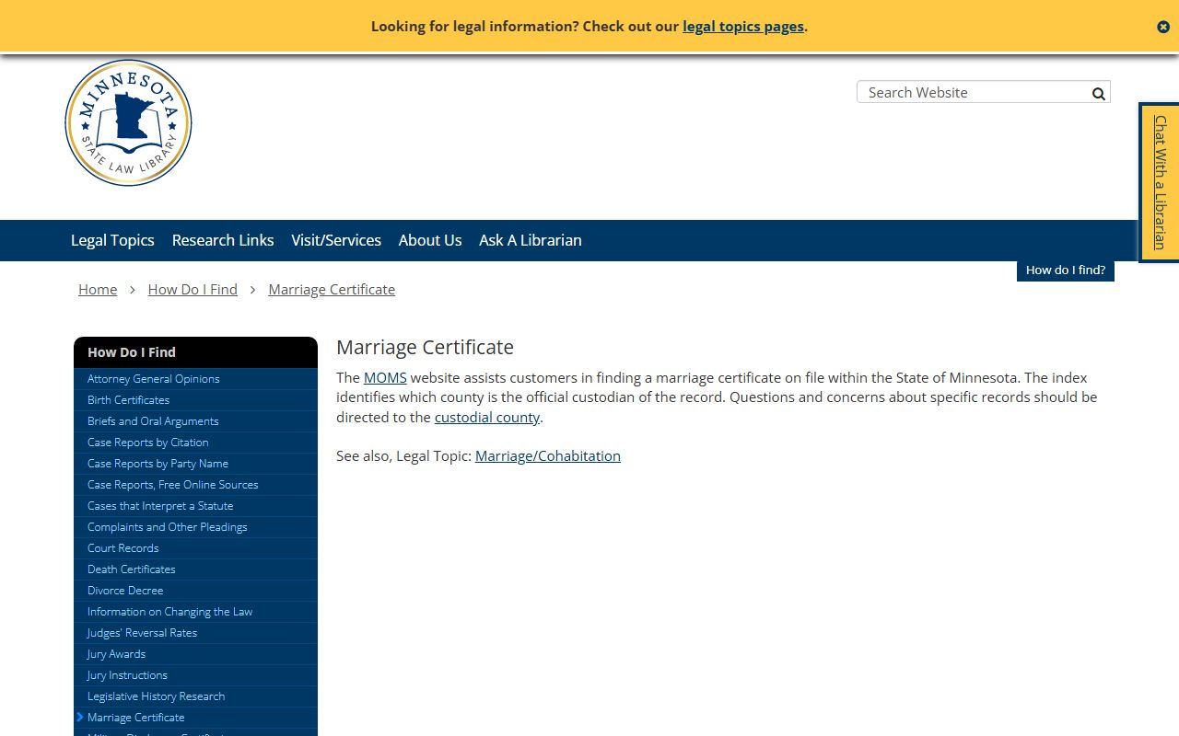Open the MOMS website link
Viewport: 1179px width, 736px height.
385,377
